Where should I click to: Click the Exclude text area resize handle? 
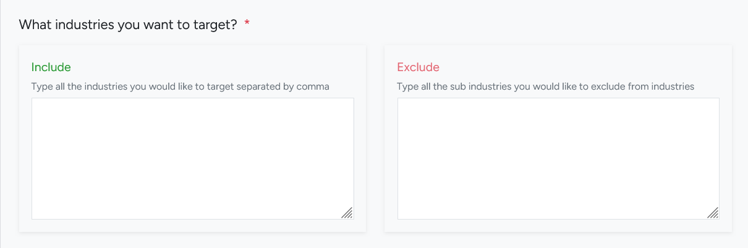point(713,213)
